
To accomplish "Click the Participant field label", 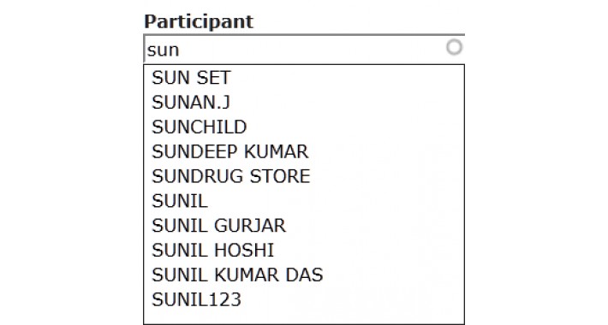I will tap(199, 21).
